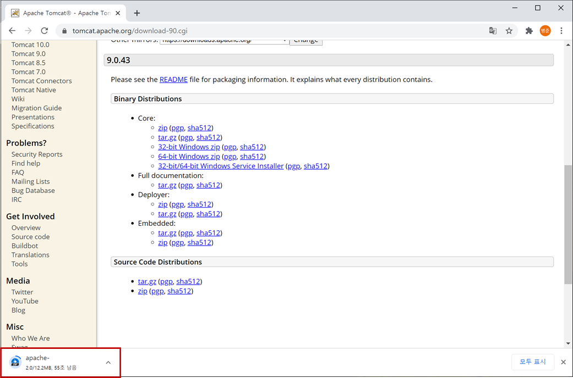The height and width of the screenshot is (378, 573).
Task: Download the Deployer tar.gz
Action: click(x=167, y=214)
